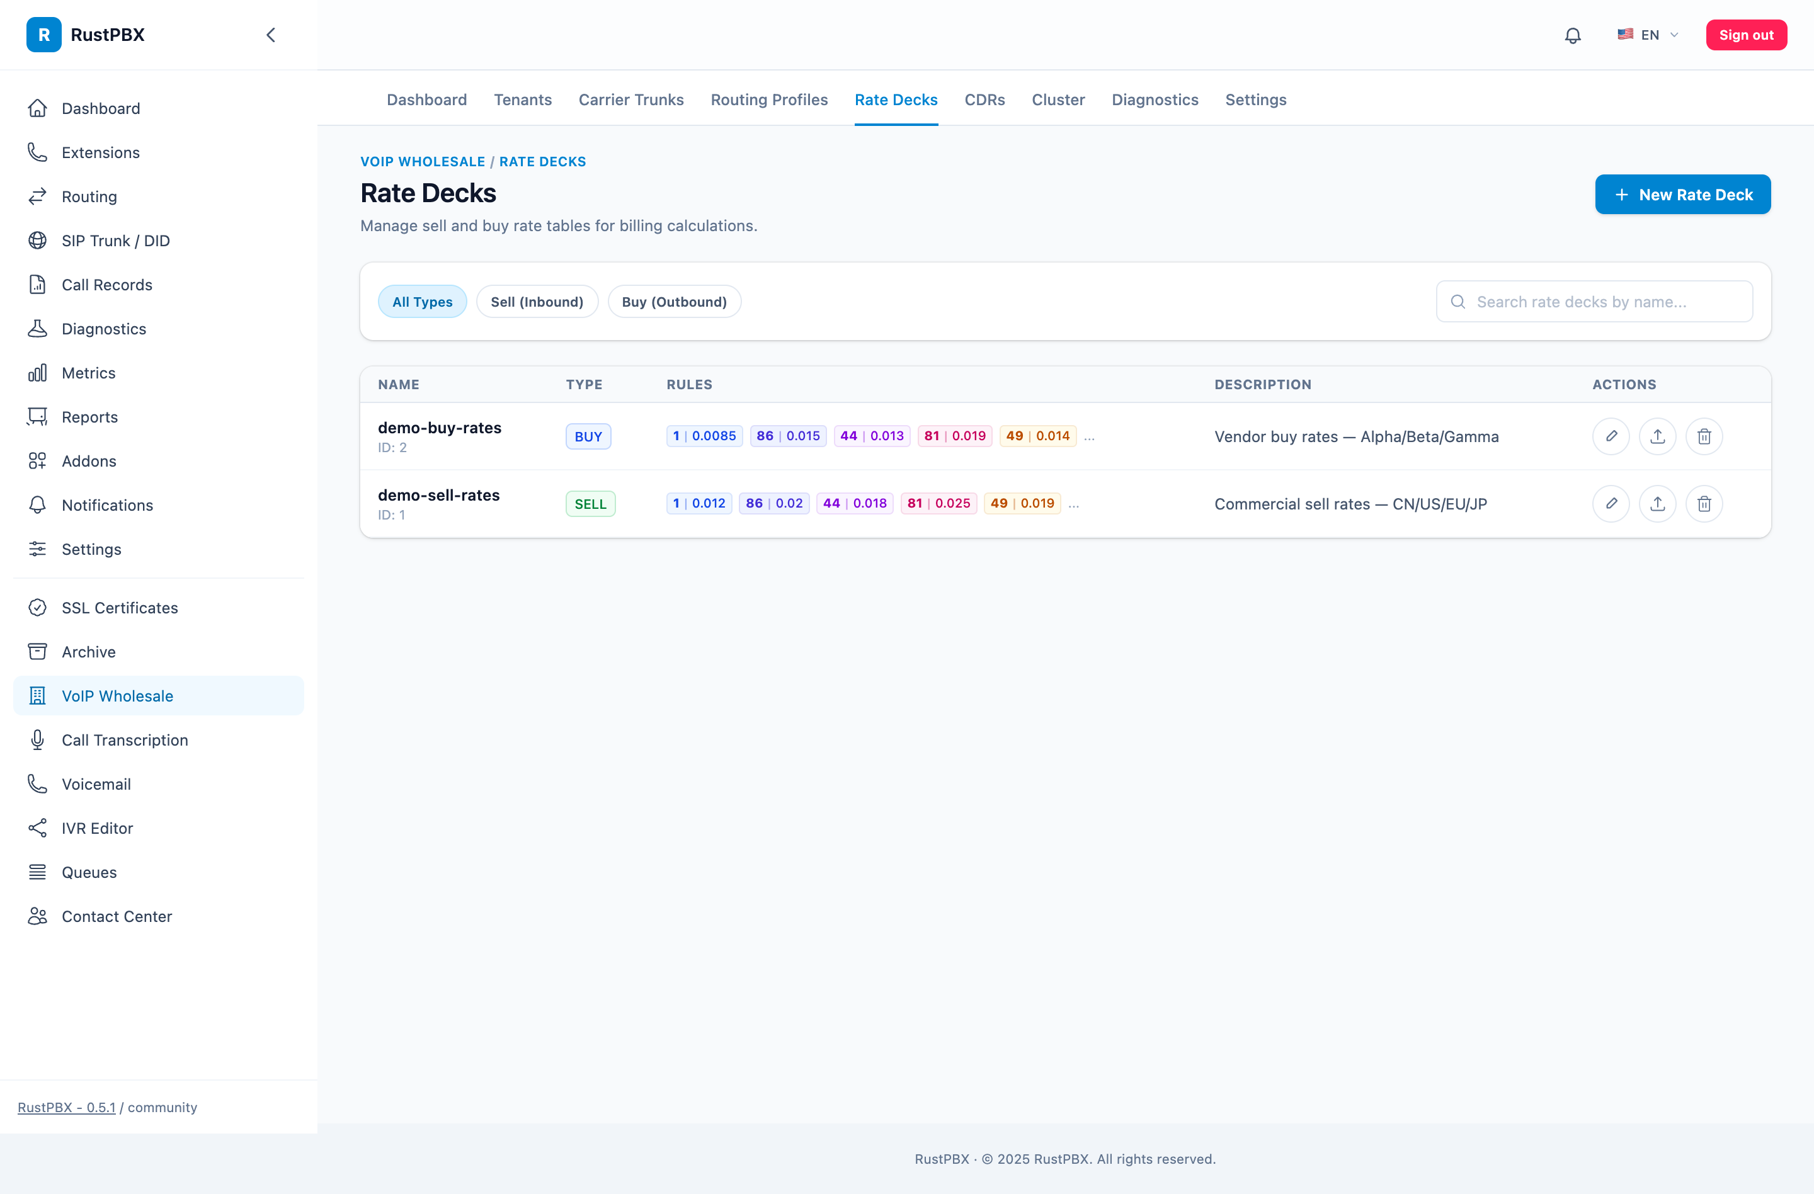Delete the demo-sell-rates rate deck
The image size is (1814, 1194).
(1704, 504)
